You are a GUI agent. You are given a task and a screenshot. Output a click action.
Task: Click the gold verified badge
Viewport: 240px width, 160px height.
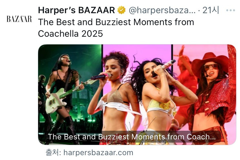coord(121,10)
